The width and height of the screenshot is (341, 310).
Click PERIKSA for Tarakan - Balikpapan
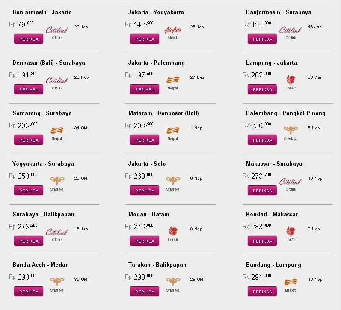[x=145, y=292]
